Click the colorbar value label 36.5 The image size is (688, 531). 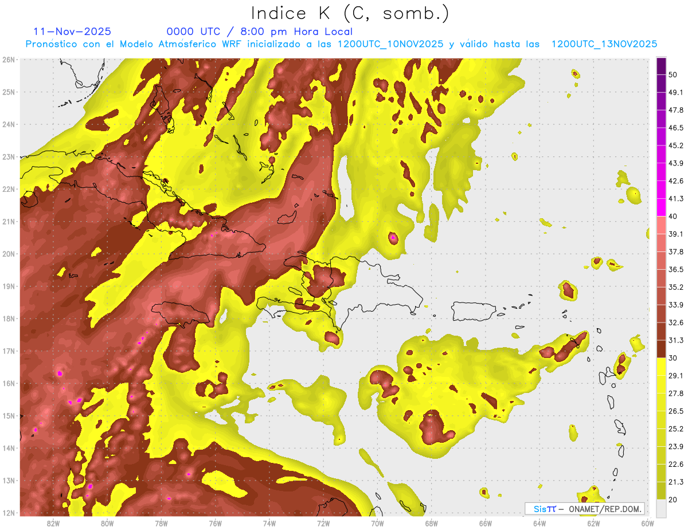(676, 269)
